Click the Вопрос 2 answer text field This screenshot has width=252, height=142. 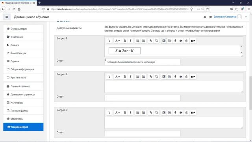click(143, 98)
